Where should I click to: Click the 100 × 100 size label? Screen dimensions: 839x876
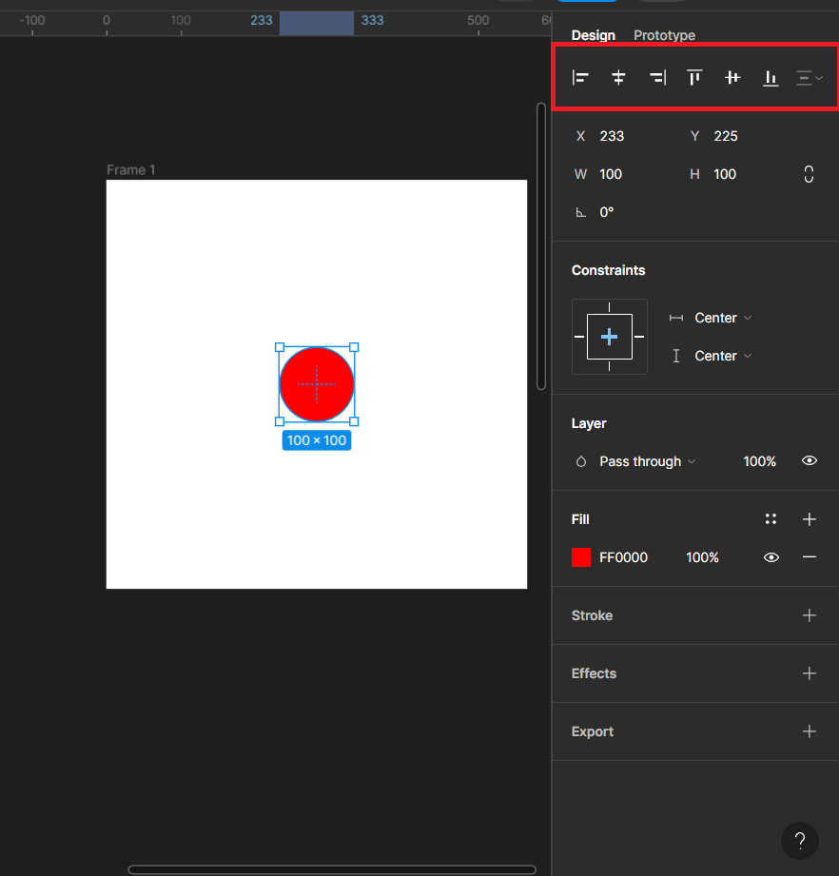[x=317, y=440]
